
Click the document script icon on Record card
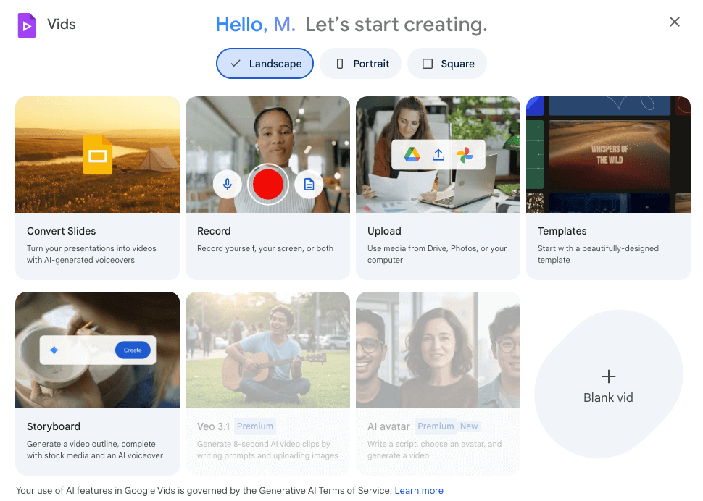point(309,185)
